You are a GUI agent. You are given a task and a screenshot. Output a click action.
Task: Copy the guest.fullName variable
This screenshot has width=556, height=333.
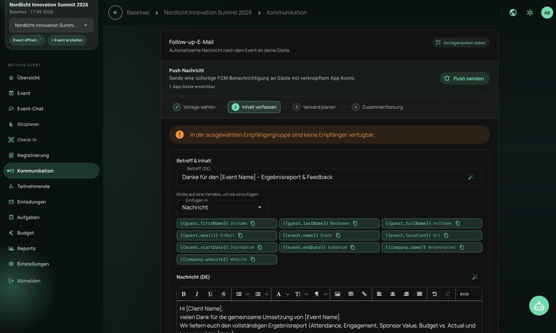point(458,223)
